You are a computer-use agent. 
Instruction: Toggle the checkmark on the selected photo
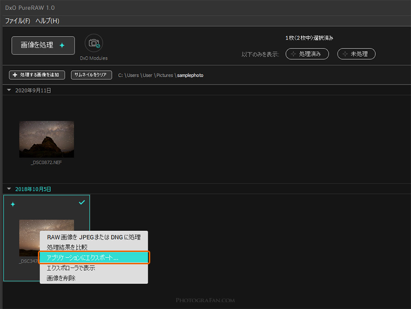click(82, 202)
